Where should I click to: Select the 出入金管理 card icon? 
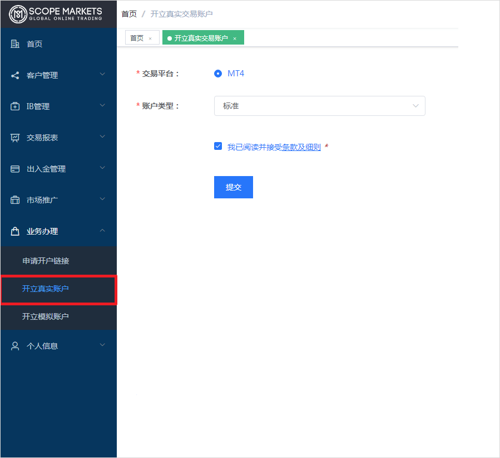point(14,168)
